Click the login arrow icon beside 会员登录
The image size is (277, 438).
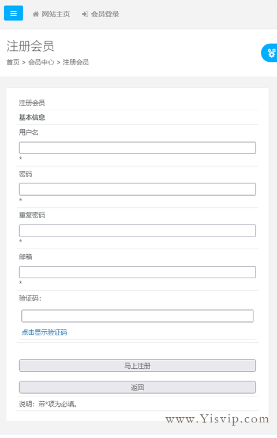85,14
